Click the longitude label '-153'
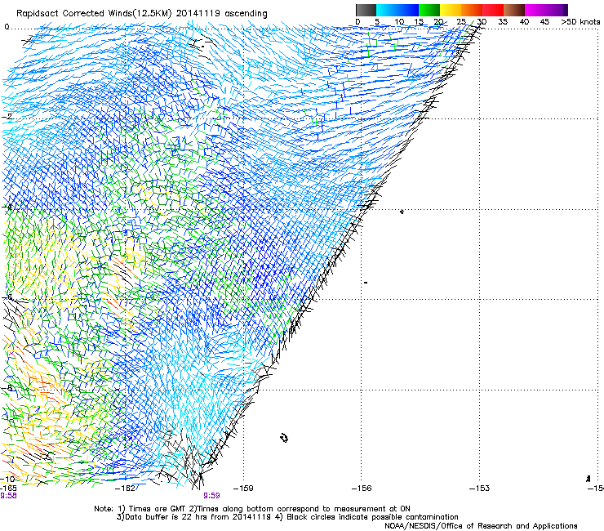604x531 pixels. click(x=480, y=489)
